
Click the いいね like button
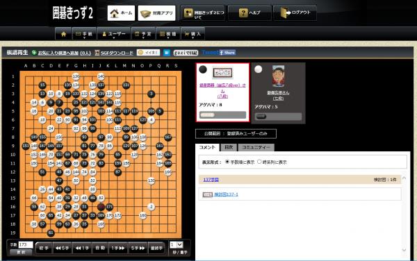[x=149, y=53]
